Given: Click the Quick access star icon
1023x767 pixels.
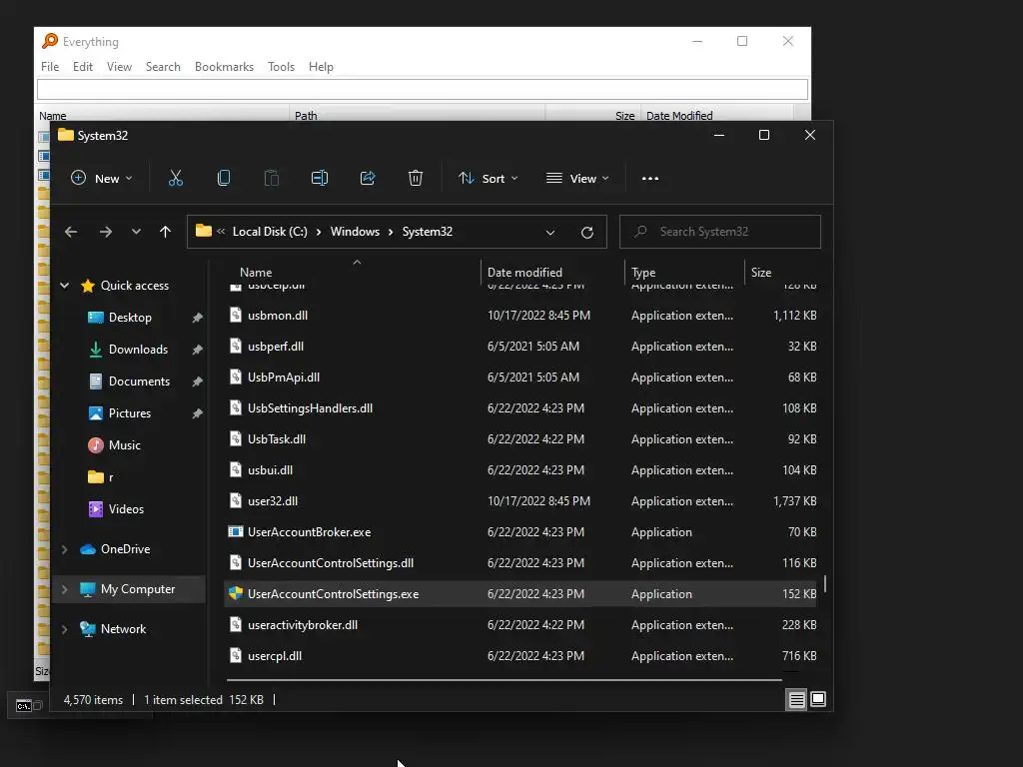Looking at the screenshot, I should 88,286.
